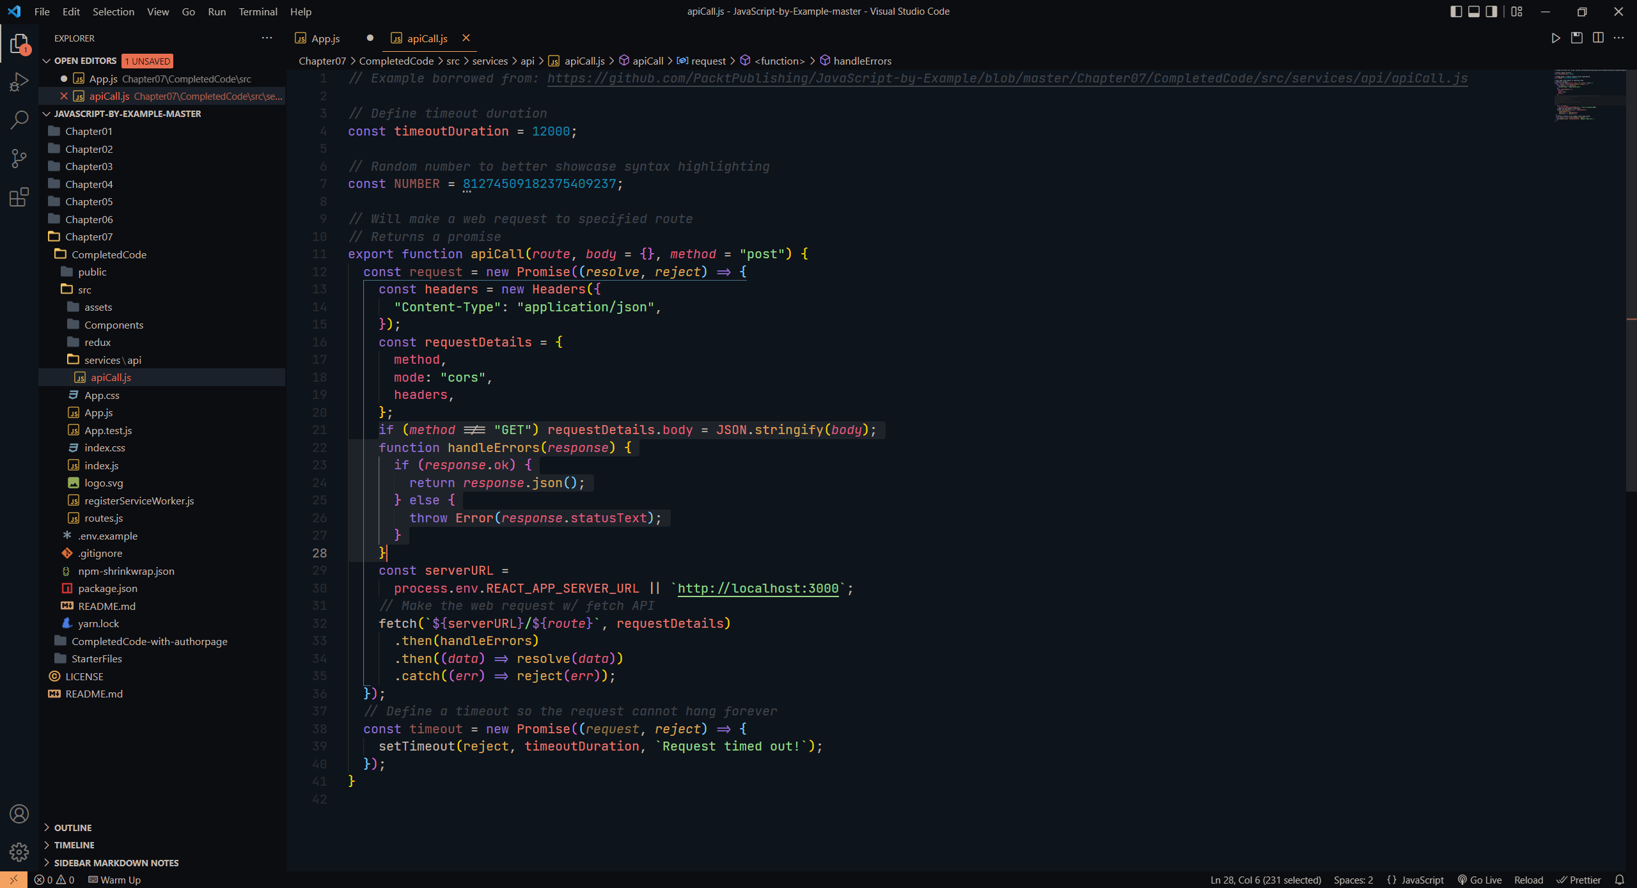This screenshot has width=1637, height=888.
Task: Click the Prettier status bar item
Action: pos(1579,880)
